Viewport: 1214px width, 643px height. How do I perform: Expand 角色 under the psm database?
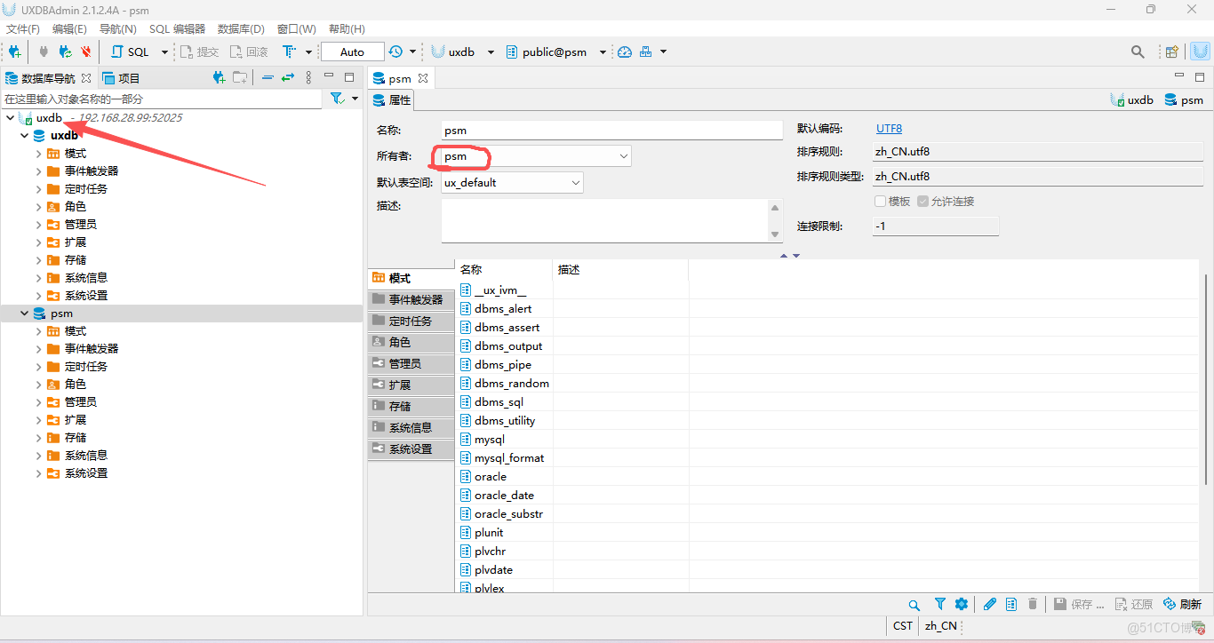point(38,385)
